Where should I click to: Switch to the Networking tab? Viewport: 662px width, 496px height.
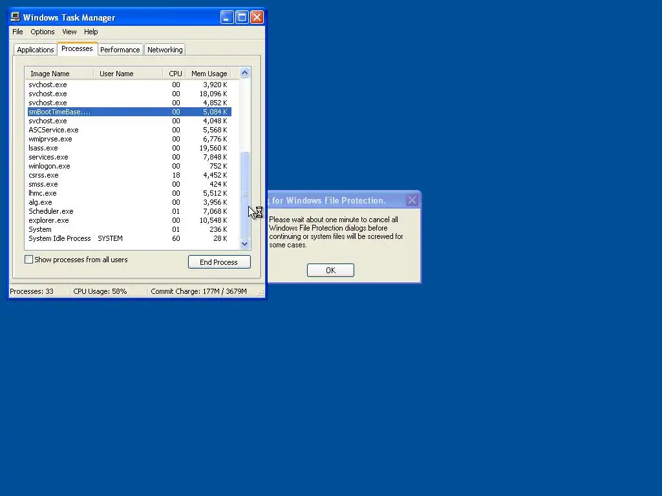[165, 50]
